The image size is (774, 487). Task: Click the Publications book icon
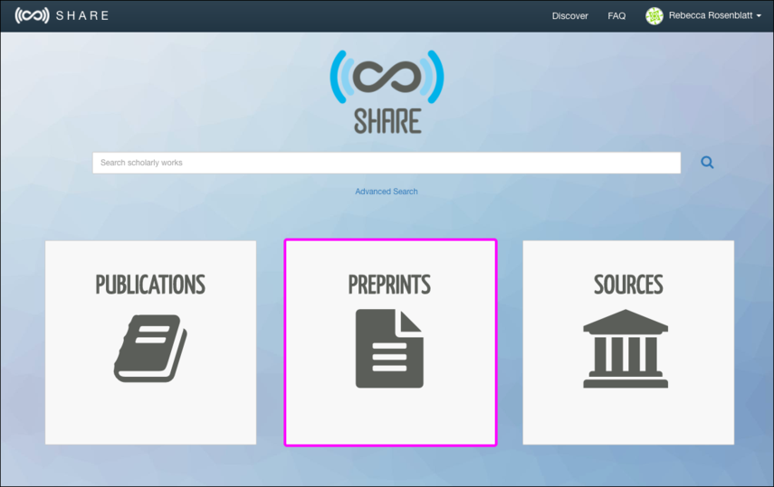[150, 349]
